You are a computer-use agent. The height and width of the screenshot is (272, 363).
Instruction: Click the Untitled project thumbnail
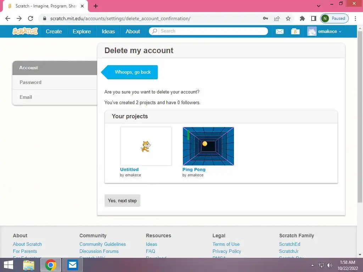146,146
